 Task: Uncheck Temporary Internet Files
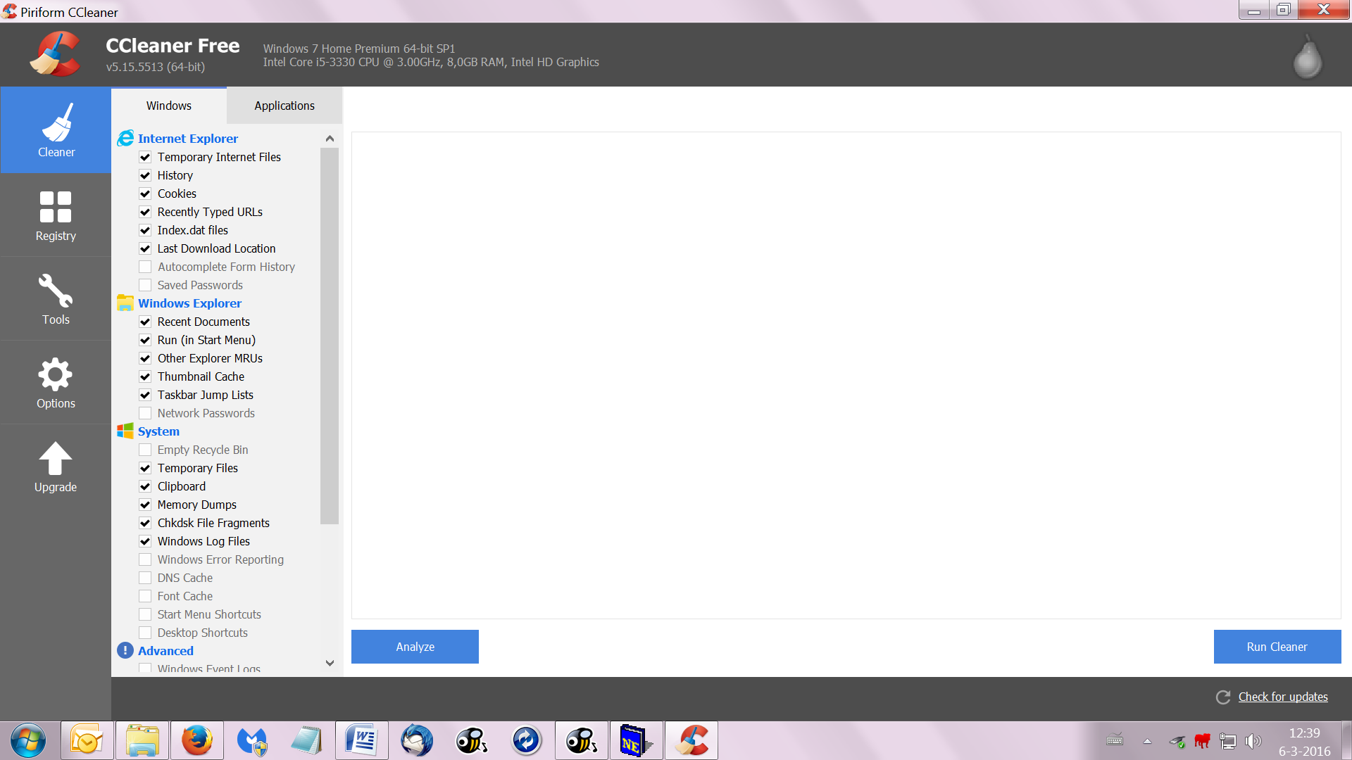(x=145, y=157)
